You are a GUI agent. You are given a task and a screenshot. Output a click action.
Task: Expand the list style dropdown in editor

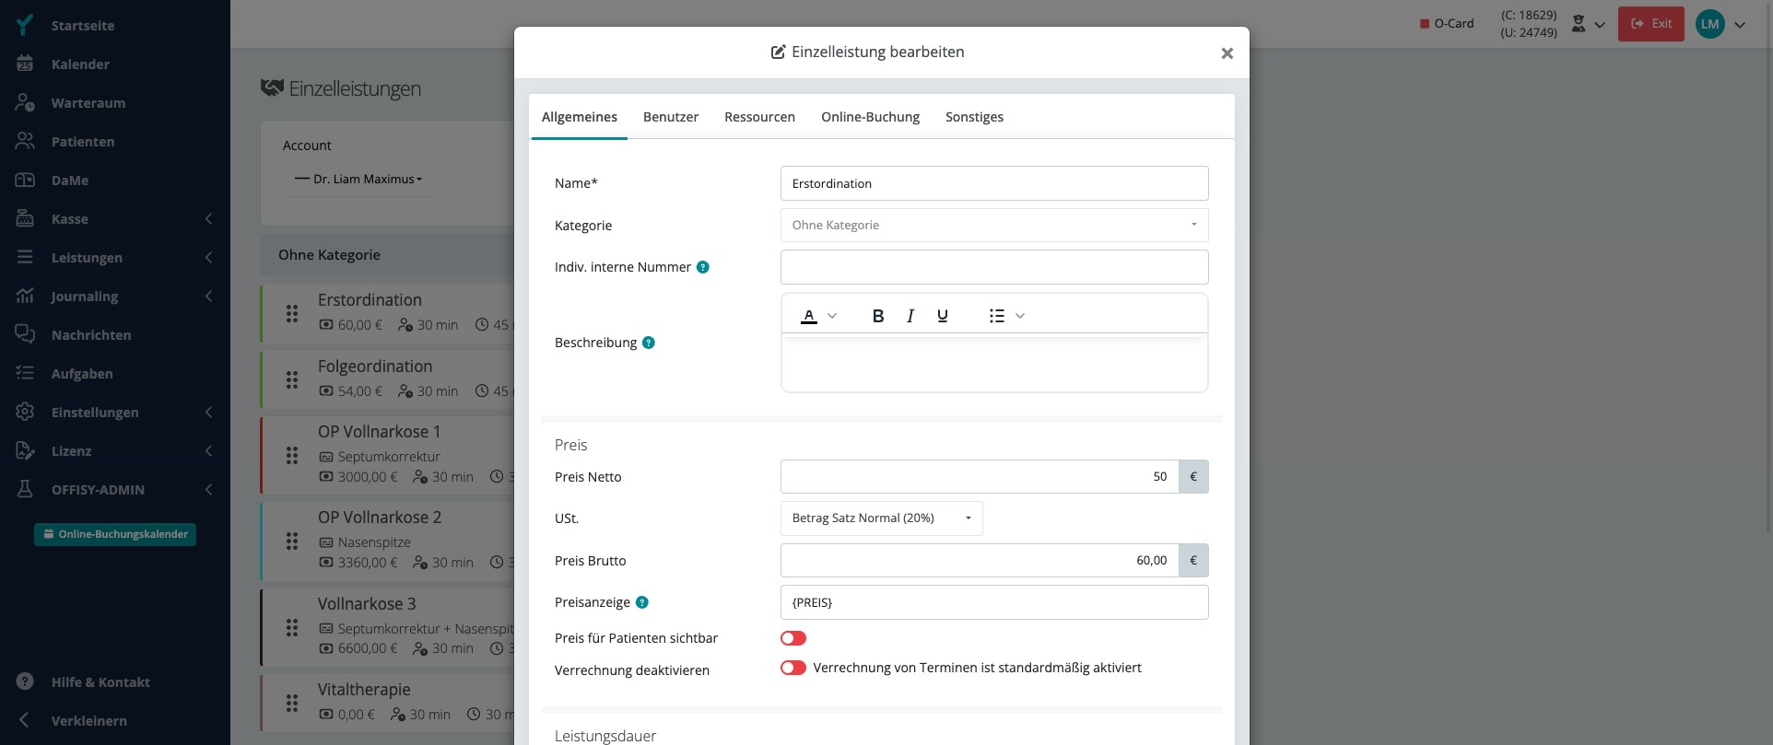tap(1019, 316)
